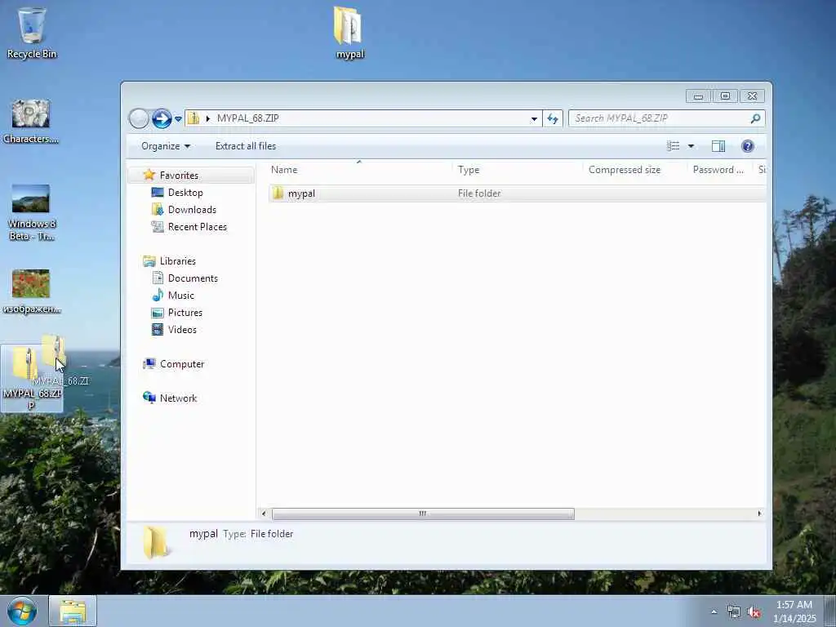Viewport: 836px width, 627px height.
Task: Maximize the MYPAL_68.ZIP window
Action: [x=725, y=96]
